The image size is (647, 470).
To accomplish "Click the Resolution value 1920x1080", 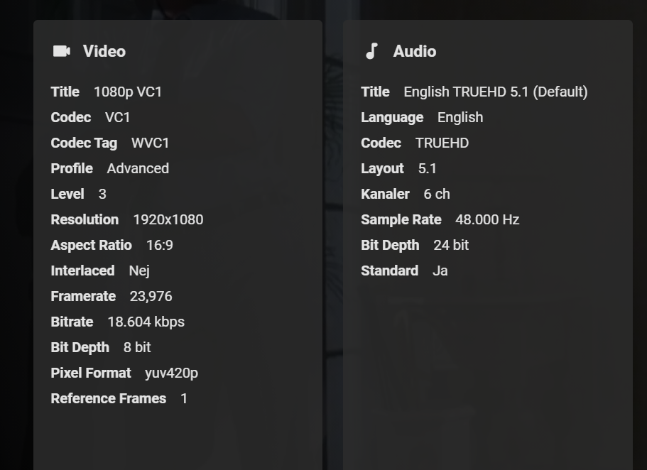I will tap(168, 219).
